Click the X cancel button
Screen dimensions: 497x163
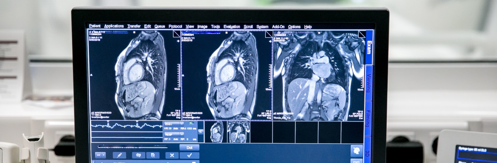point(172,155)
